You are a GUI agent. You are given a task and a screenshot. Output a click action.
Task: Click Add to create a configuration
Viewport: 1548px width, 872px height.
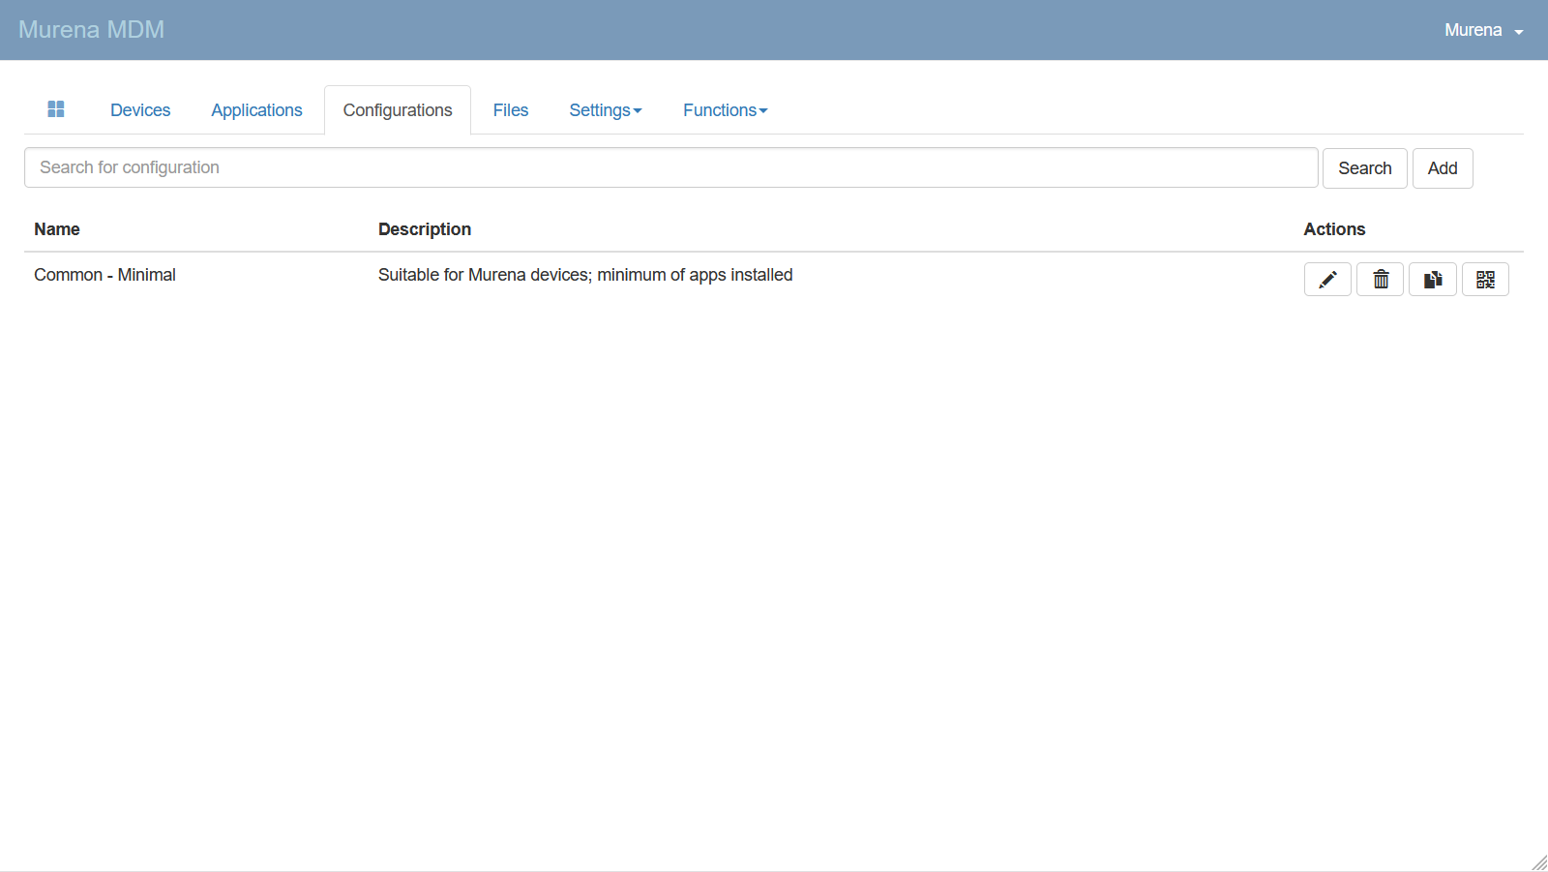[1442, 168]
